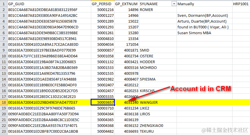Click the found in BUT000 note cell
Viewport: 250px width, 135px height.
(205, 27)
